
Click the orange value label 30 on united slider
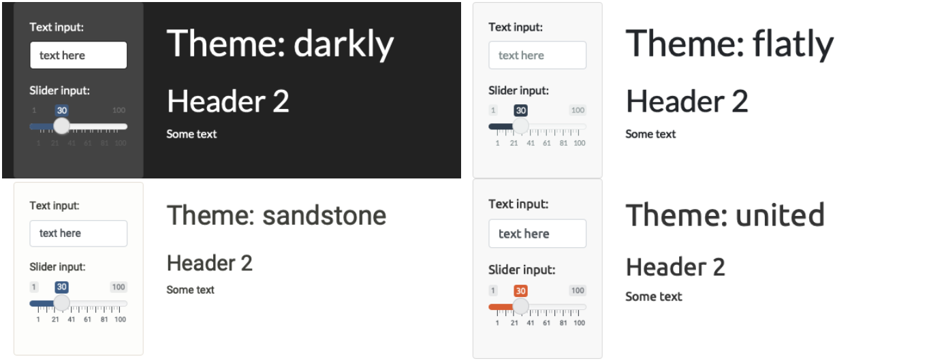coord(521,291)
